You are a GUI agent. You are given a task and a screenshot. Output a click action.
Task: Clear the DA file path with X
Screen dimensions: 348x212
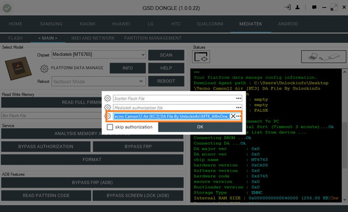[233, 116]
